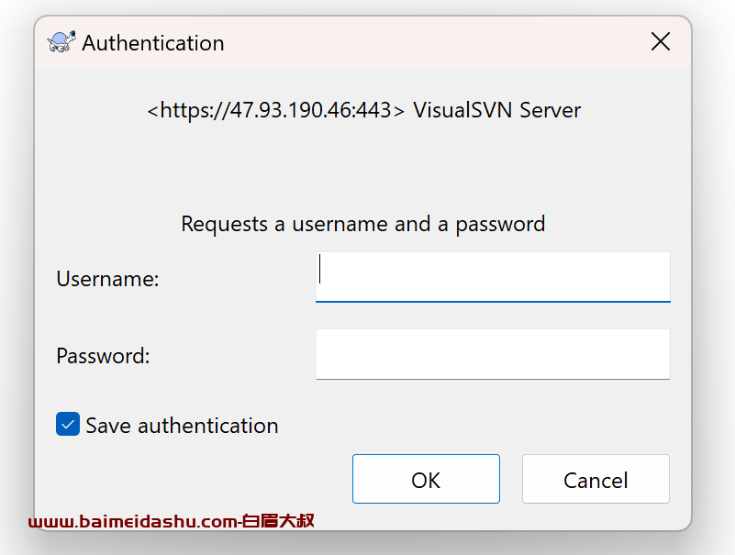The width and height of the screenshot is (735, 555).
Task: Click into the Password input box
Action: [493, 354]
